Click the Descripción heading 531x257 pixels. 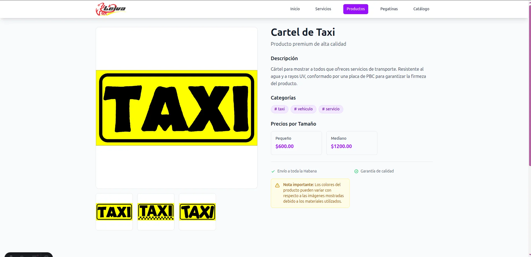click(x=284, y=58)
